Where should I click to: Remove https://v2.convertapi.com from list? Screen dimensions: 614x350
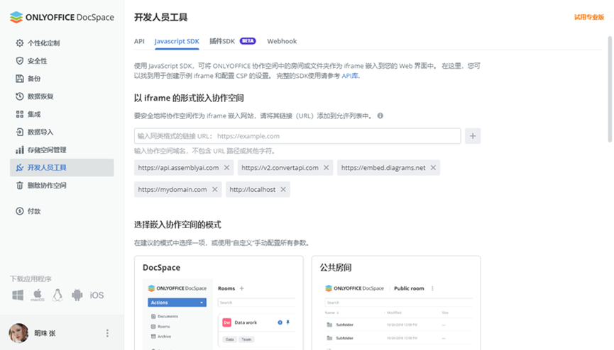327,168
